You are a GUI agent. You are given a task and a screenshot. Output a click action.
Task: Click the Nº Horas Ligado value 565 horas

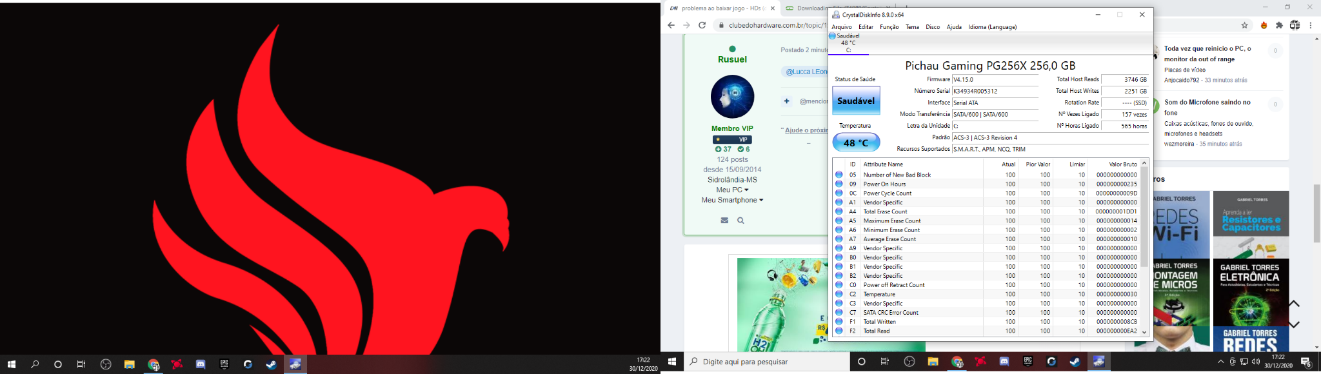pyautogui.click(x=1125, y=126)
